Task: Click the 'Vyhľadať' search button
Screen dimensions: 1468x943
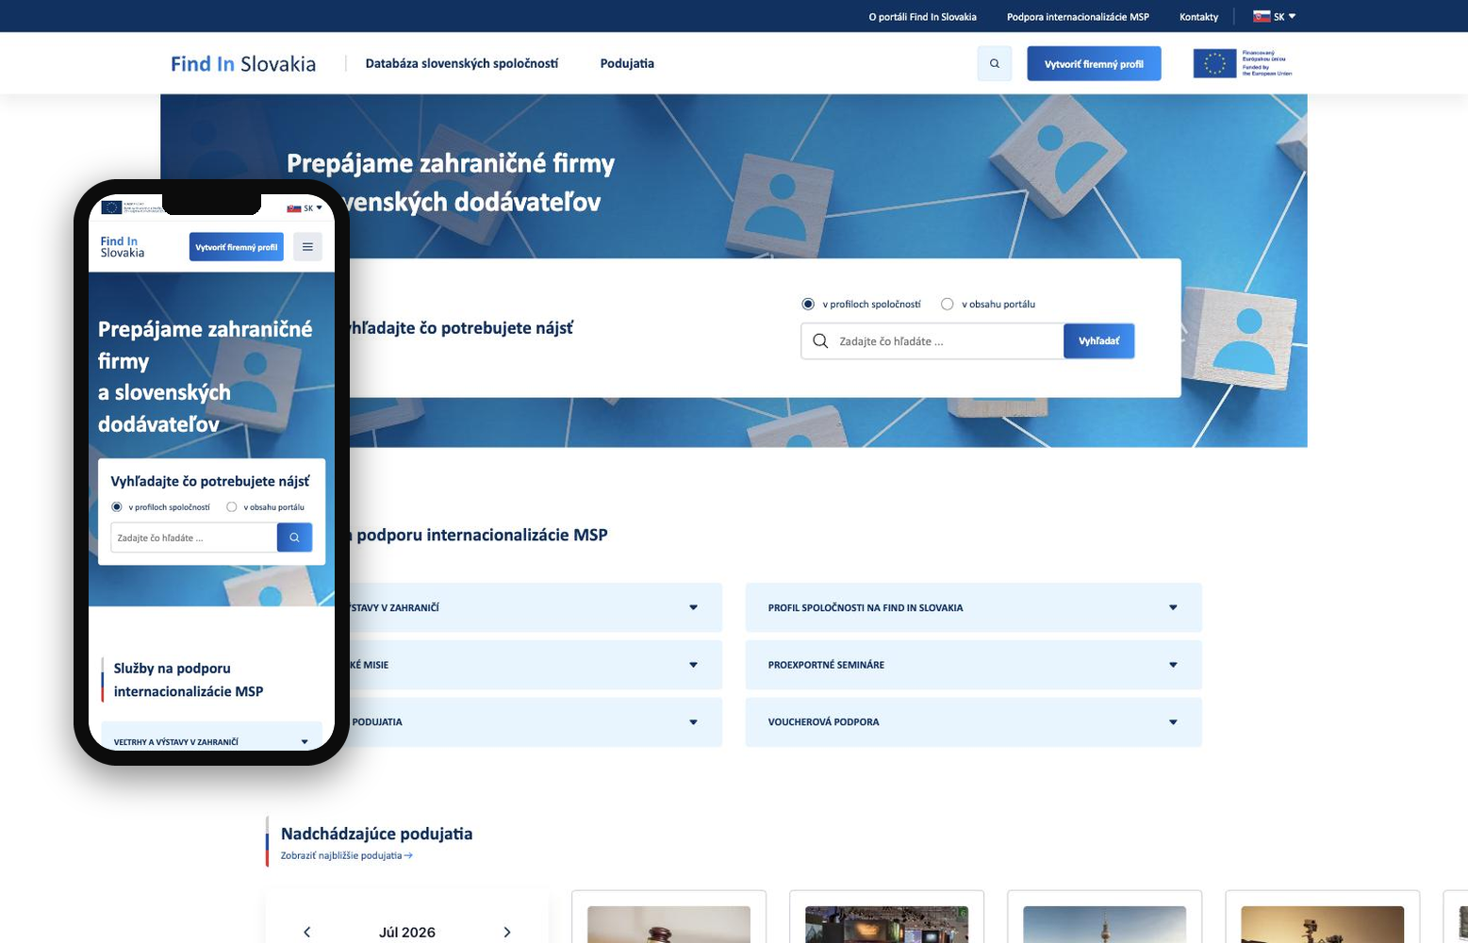Action: click(1099, 341)
